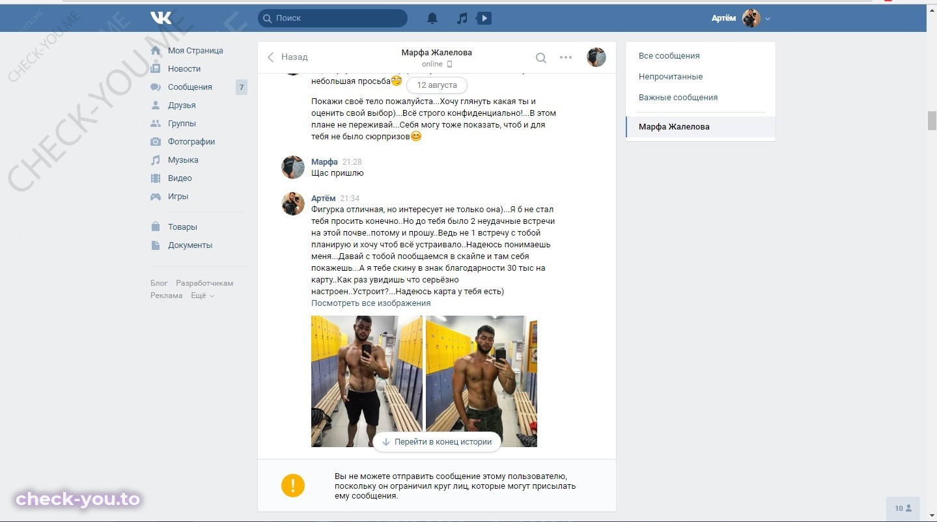Screen dimensions: 937x522
Task: Click the Назад back button
Action: [287, 57]
